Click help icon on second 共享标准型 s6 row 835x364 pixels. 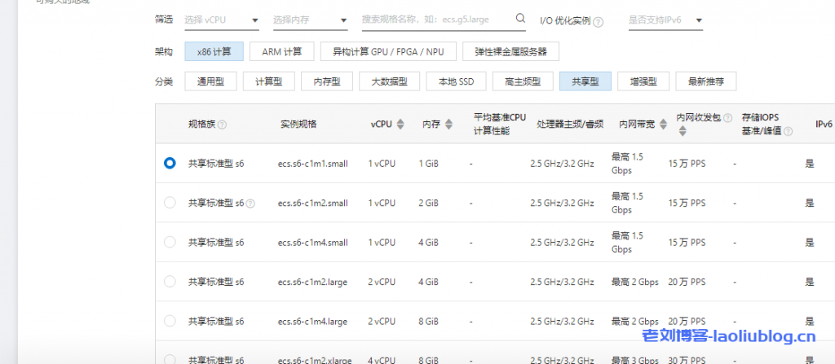coord(250,204)
